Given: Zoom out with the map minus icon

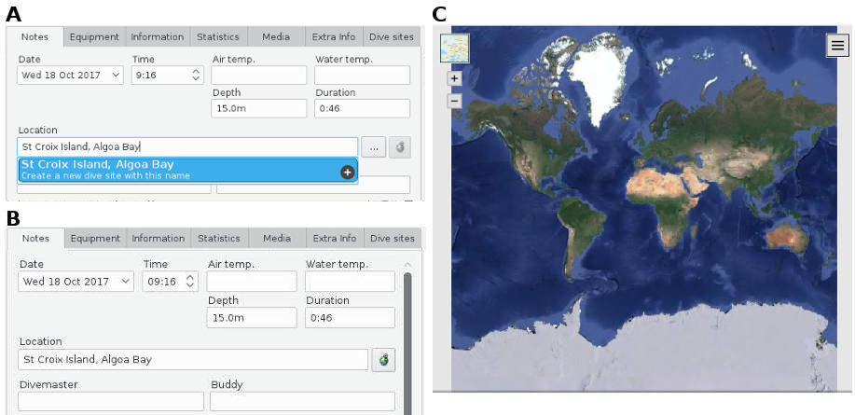Looking at the screenshot, I should [x=455, y=101].
